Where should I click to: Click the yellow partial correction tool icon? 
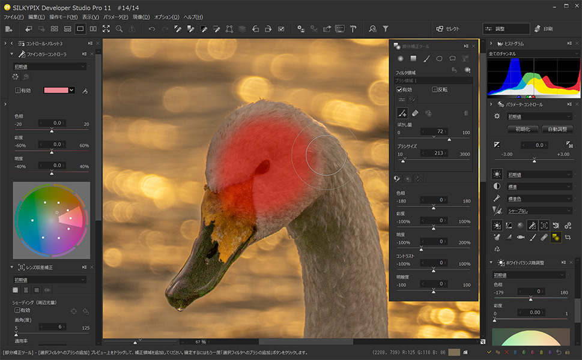556,237
